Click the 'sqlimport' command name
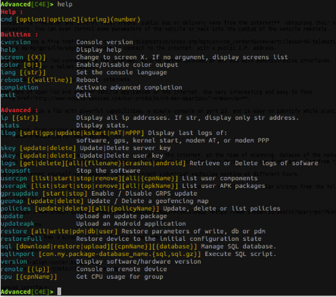Viewport: 336px width, 297px height. point(17,254)
